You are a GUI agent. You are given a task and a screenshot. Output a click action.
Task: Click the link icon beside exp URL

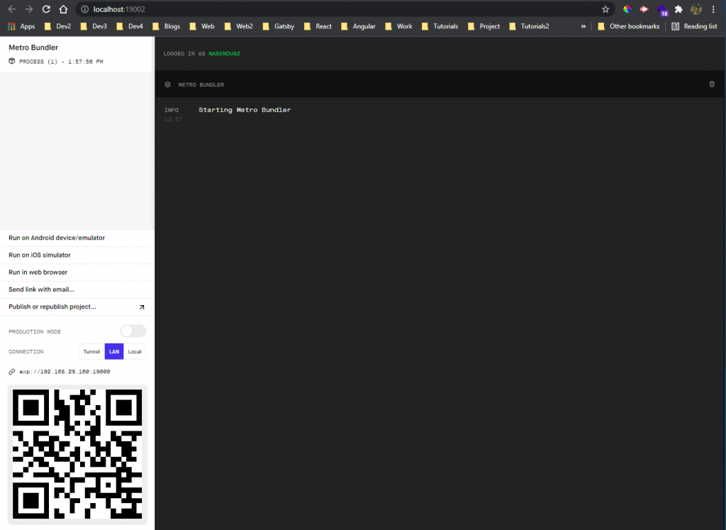coord(12,372)
